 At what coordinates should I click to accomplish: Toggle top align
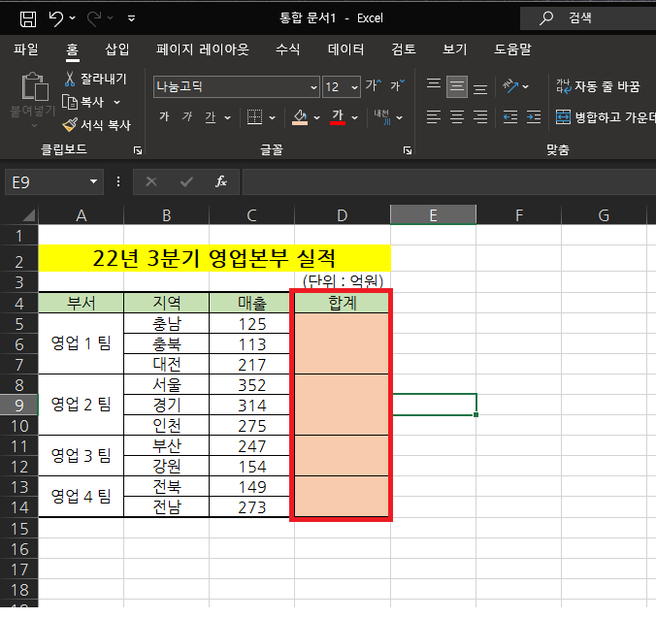(x=434, y=84)
